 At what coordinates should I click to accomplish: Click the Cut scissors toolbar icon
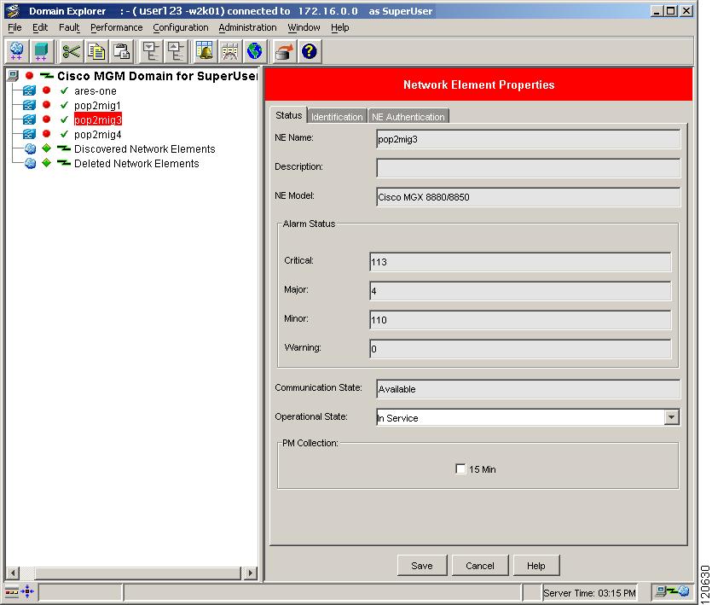pos(72,51)
